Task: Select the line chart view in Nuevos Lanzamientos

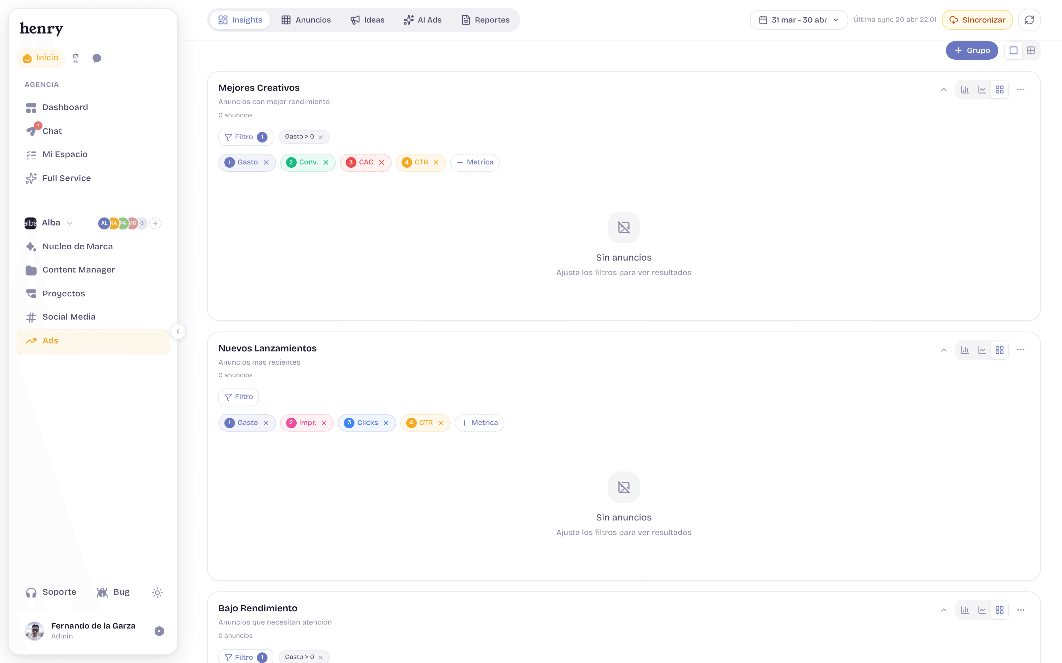Action: click(982, 350)
